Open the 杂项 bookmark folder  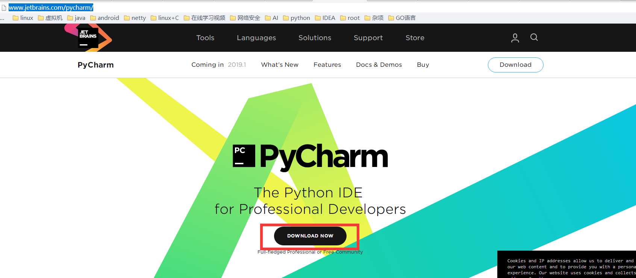pos(374,18)
